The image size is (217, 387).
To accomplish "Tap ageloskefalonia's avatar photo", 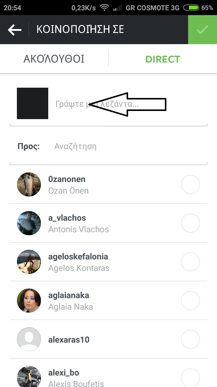I will point(29,262).
